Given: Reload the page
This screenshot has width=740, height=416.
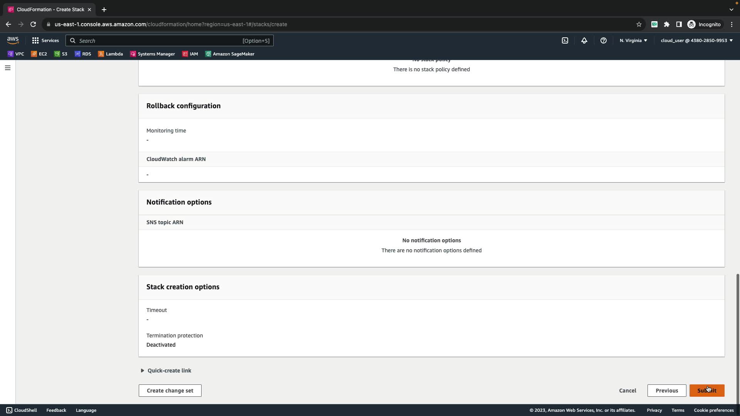Looking at the screenshot, I should (x=33, y=24).
